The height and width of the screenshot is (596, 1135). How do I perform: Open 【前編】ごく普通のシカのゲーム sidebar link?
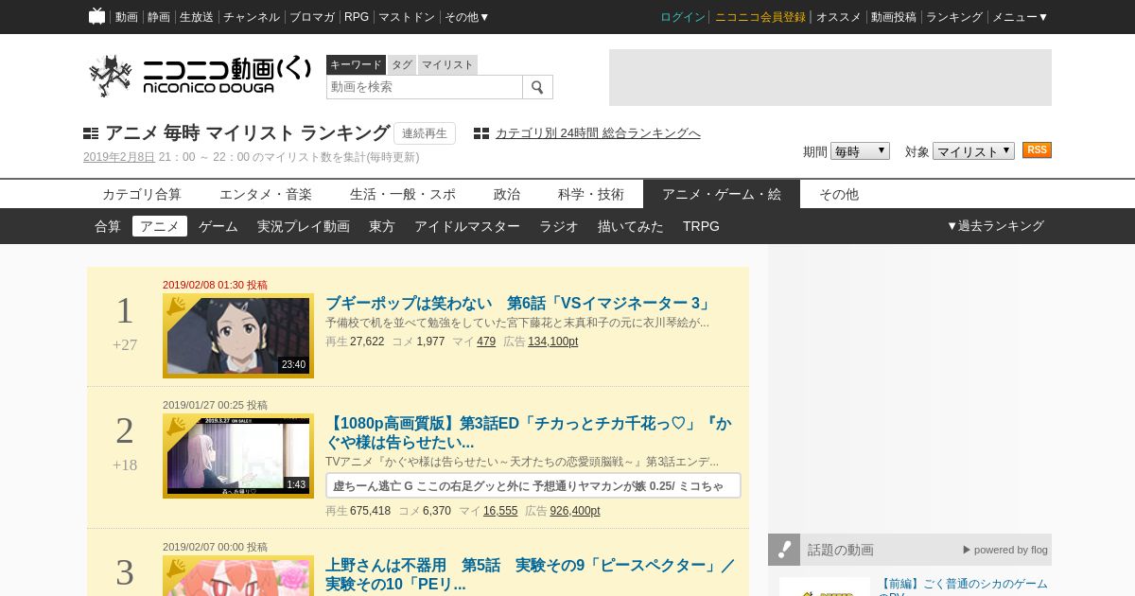point(963,587)
